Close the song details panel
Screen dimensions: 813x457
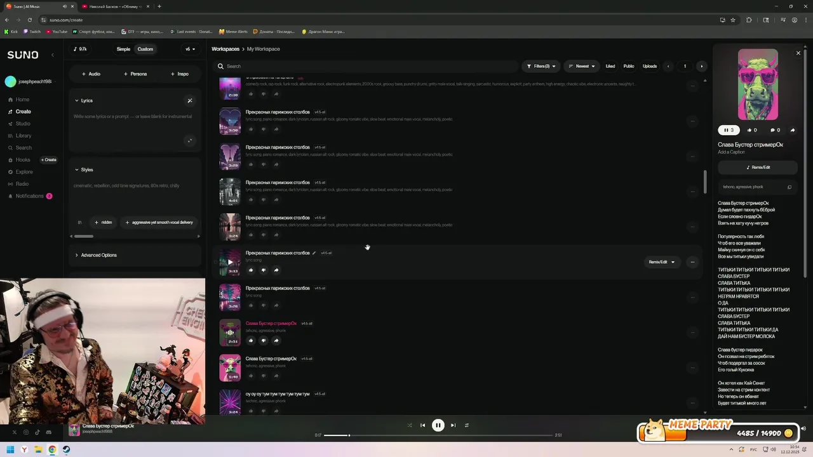798,53
